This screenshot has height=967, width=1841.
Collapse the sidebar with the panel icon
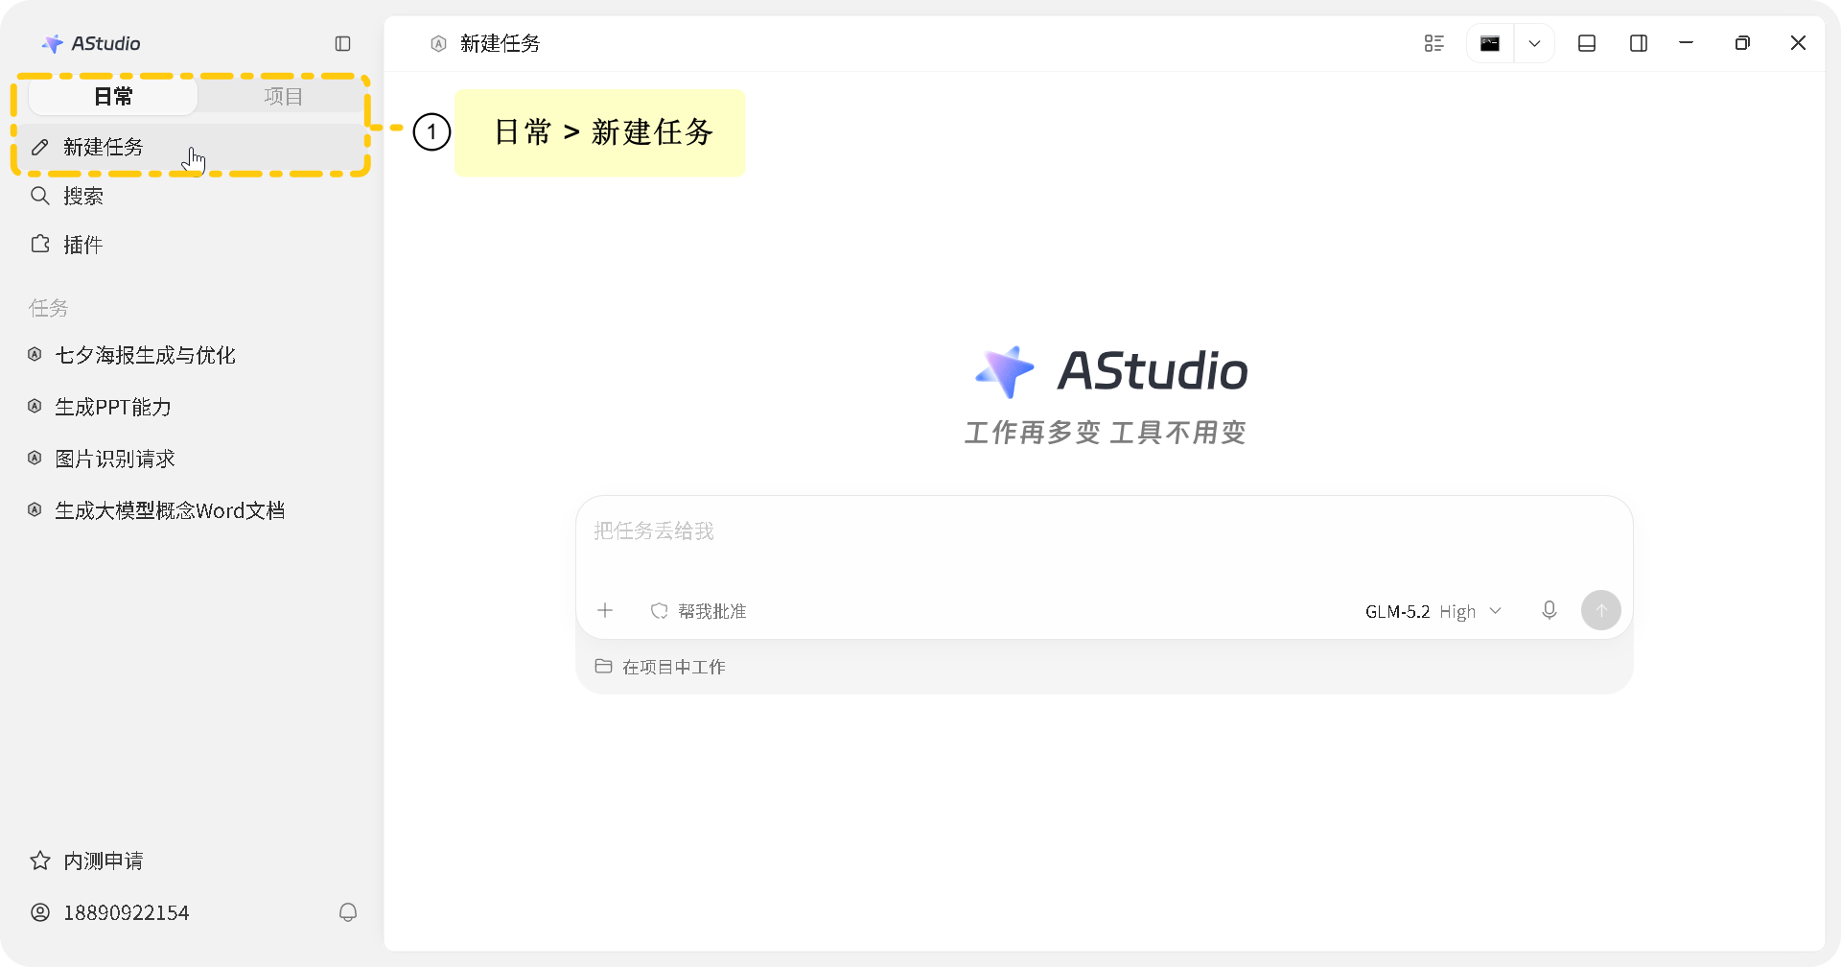(342, 43)
